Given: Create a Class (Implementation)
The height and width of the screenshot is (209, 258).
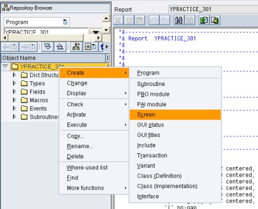Looking at the screenshot, I should pyautogui.click(x=175, y=186).
